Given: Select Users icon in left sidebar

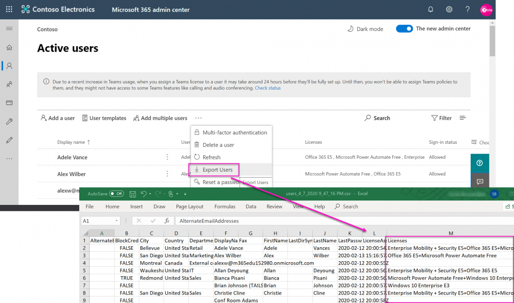Looking at the screenshot, I should pos(9,66).
